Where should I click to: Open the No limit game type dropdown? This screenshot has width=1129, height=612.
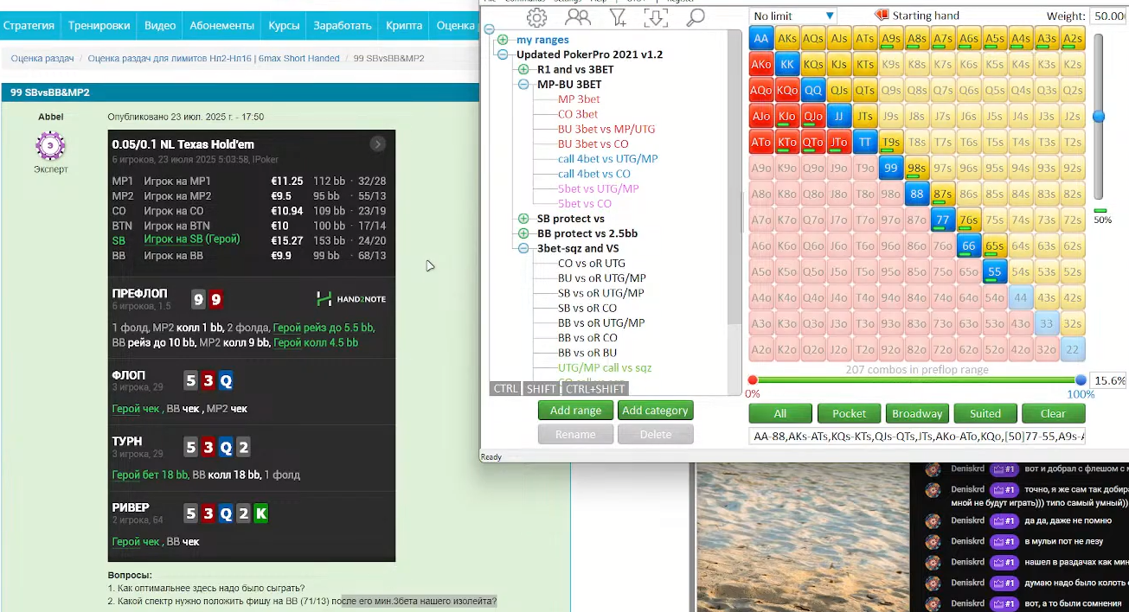coord(793,16)
